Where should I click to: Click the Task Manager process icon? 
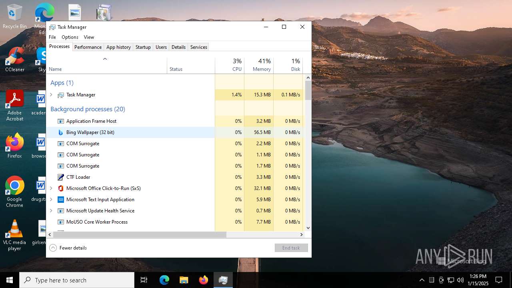point(61,95)
